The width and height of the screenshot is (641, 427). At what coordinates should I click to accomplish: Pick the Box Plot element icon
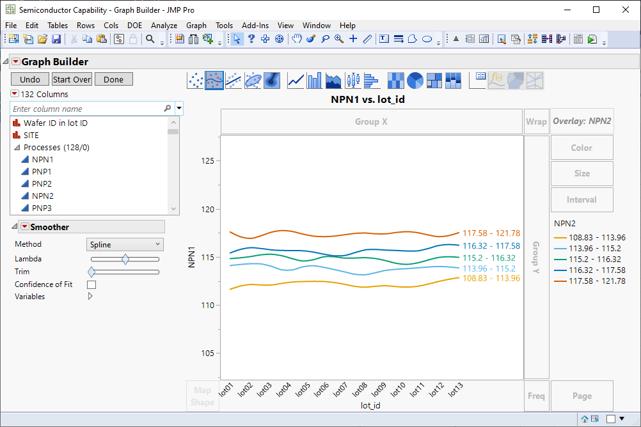click(x=353, y=81)
